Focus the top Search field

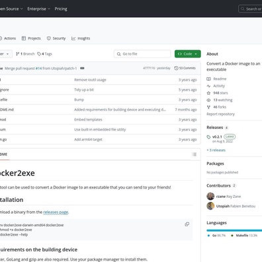coord(250,9)
